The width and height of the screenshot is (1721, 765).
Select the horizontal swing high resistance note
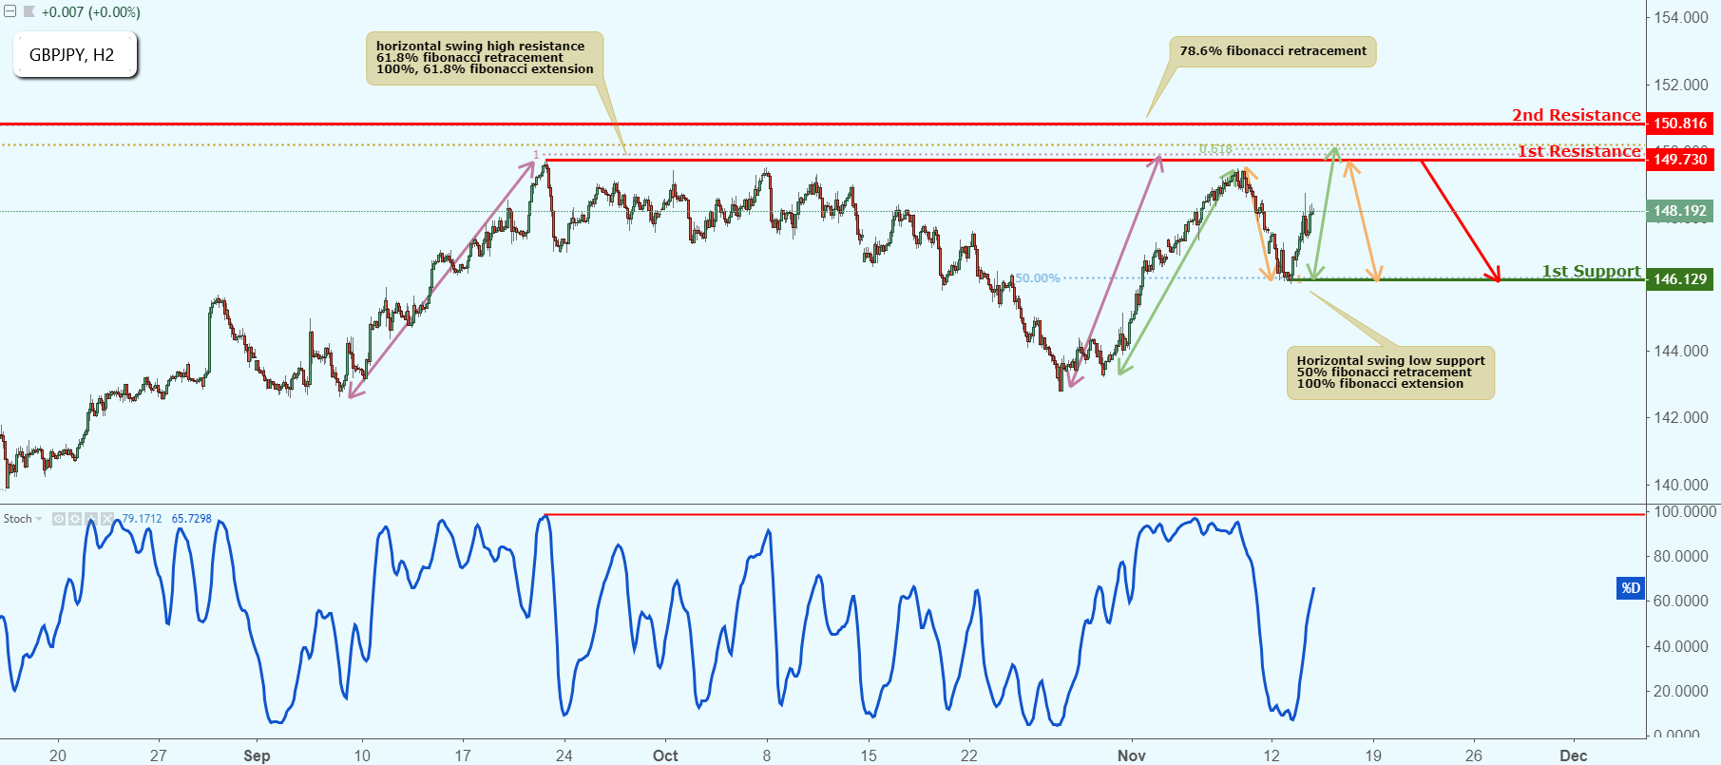(485, 58)
